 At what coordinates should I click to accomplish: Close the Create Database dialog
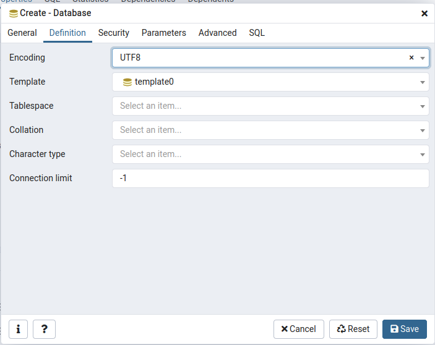click(424, 13)
